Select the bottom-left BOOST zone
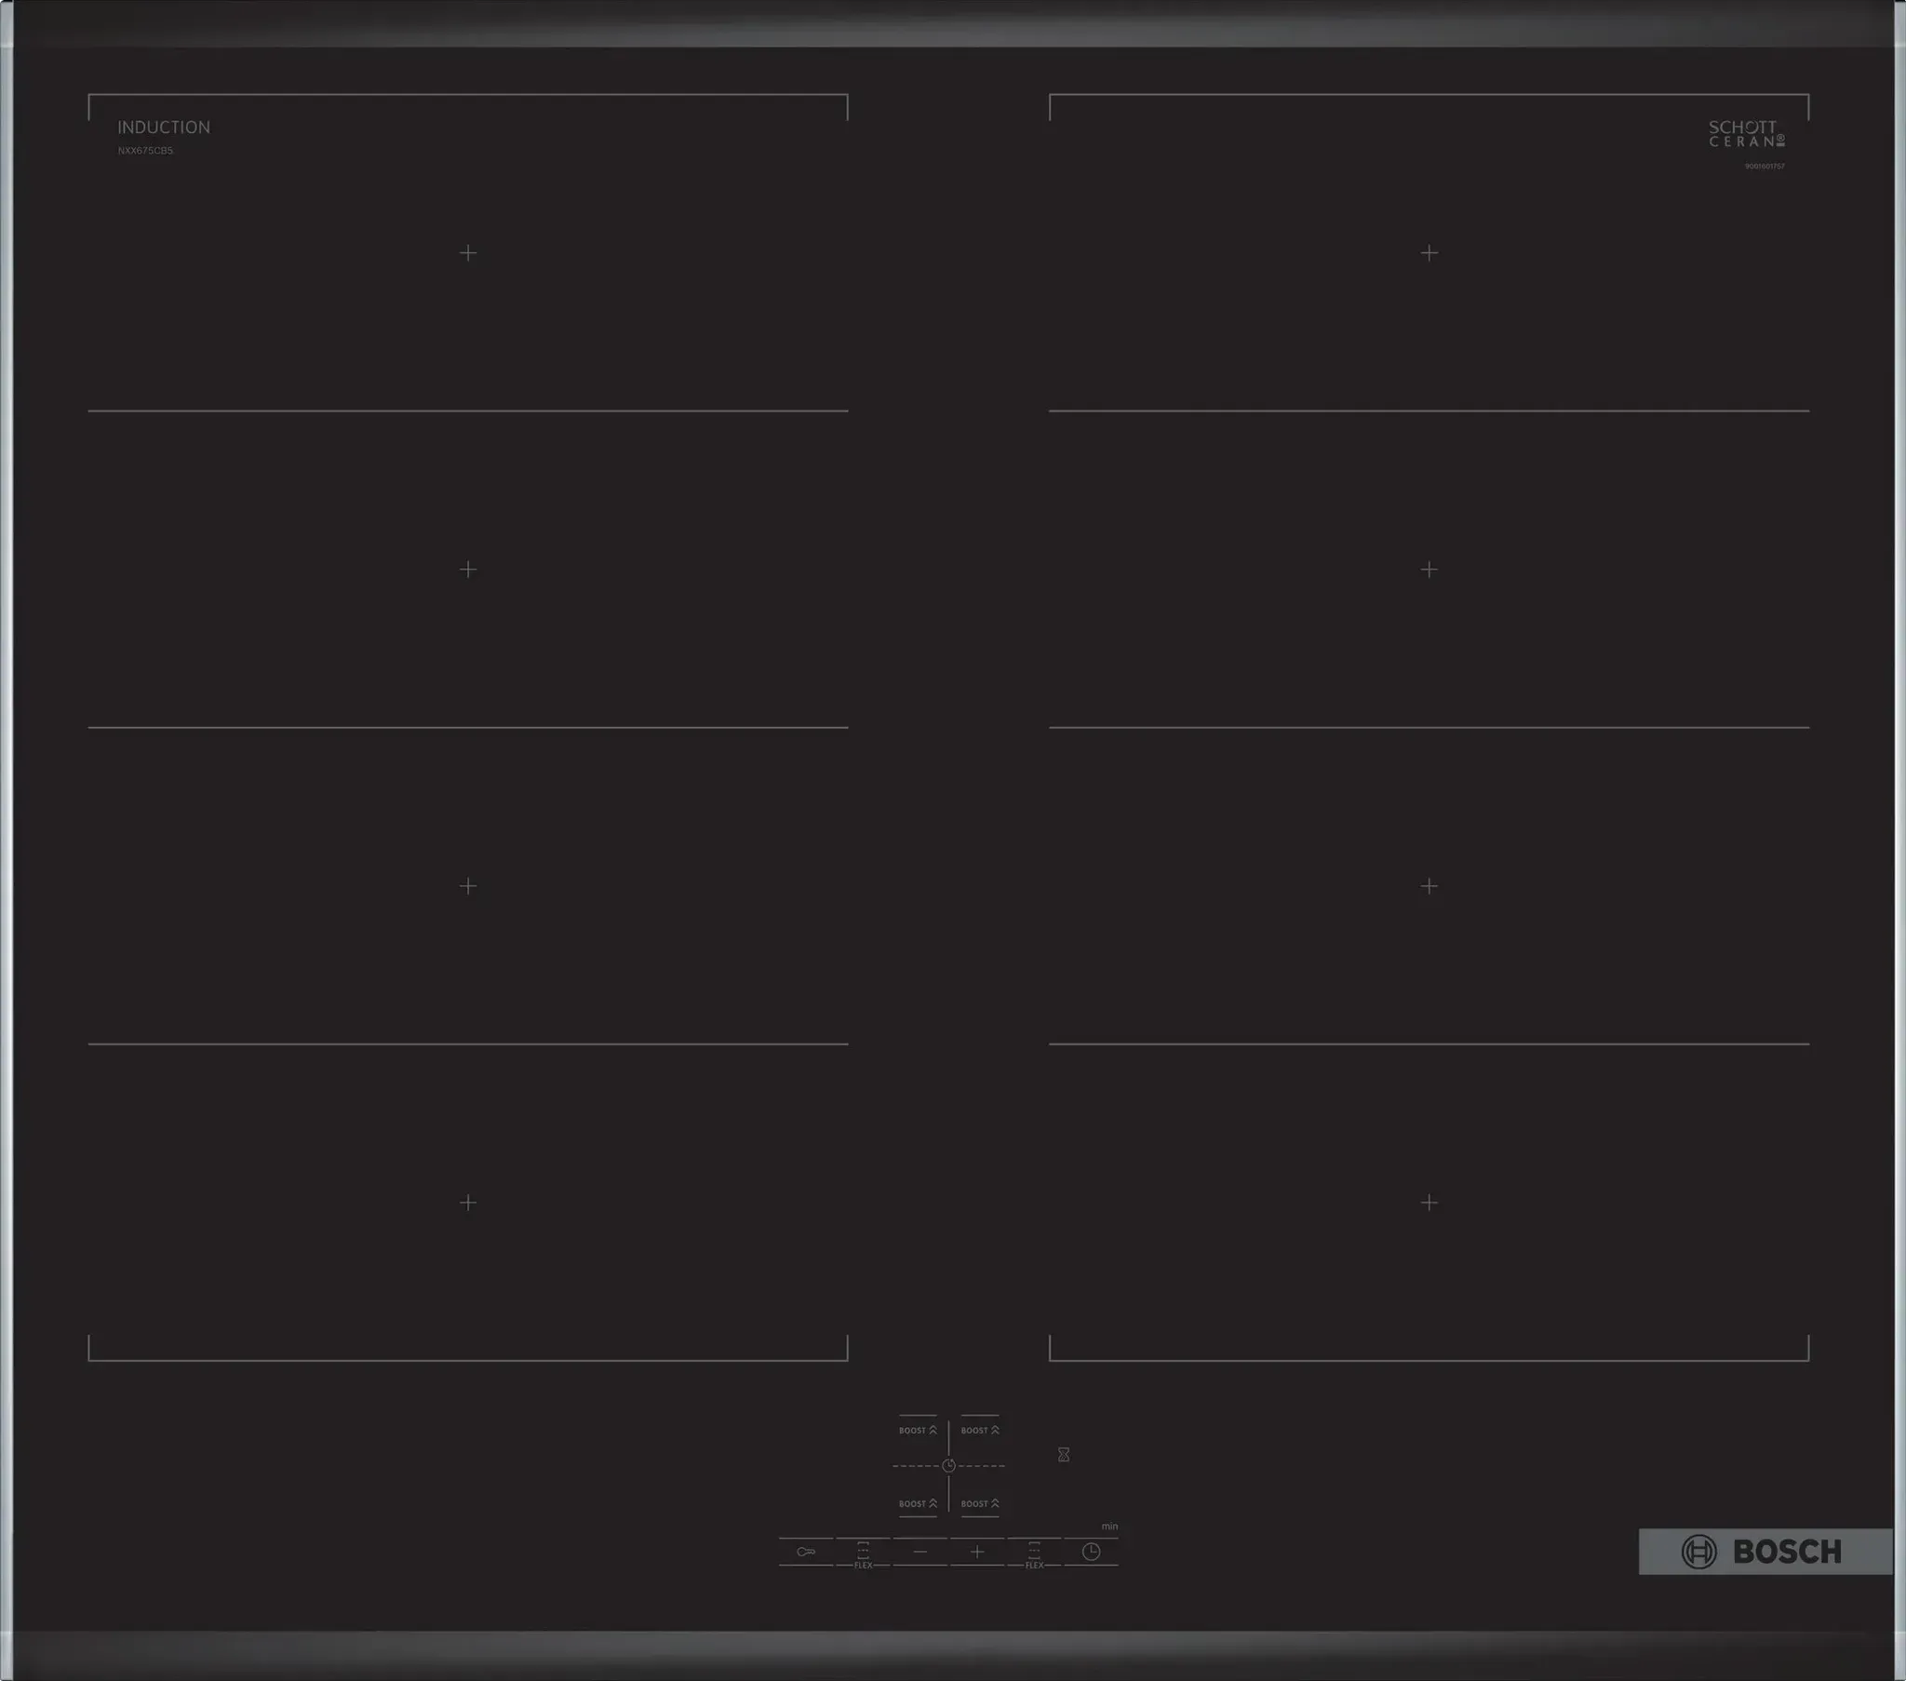The height and width of the screenshot is (1681, 1906). click(x=918, y=1504)
